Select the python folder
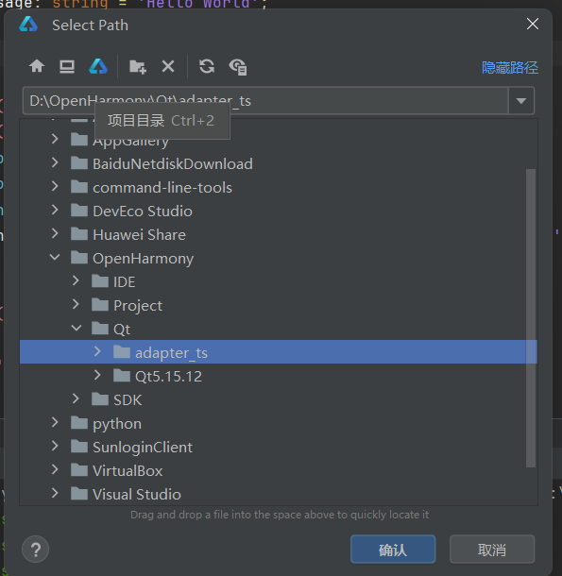The width and height of the screenshot is (562, 576). click(x=117, y=424)
